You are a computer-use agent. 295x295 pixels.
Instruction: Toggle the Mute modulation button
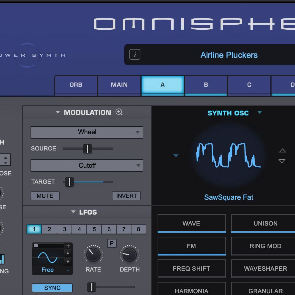click(45, 196)
